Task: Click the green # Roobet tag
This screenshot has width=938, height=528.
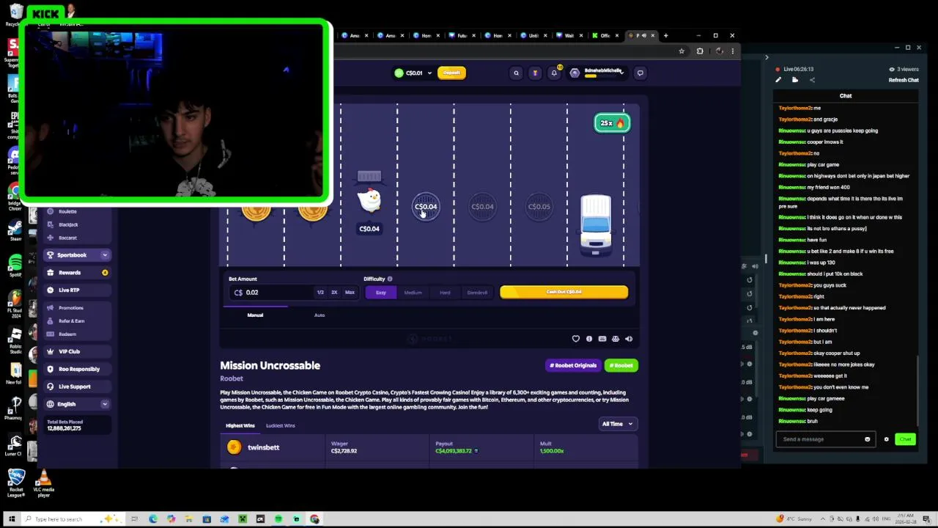Action: coord(621,365)
